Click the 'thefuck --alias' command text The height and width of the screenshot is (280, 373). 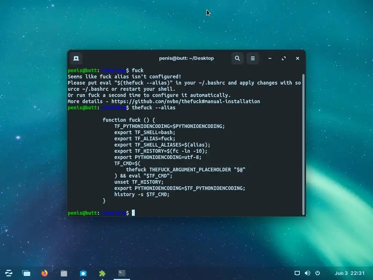[154, 108]
